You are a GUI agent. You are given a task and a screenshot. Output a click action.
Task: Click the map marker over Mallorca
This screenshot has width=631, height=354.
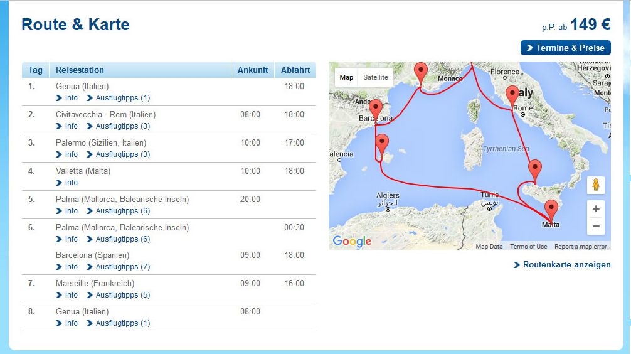(381, 143)
